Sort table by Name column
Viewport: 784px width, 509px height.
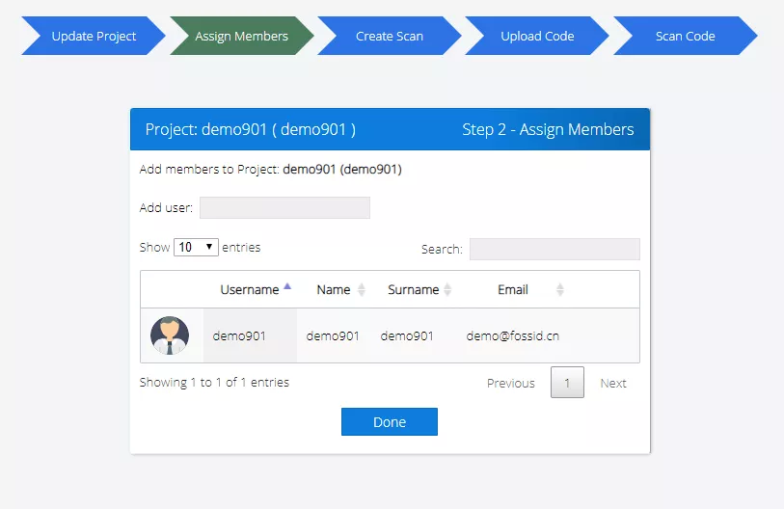click(334, 289)
